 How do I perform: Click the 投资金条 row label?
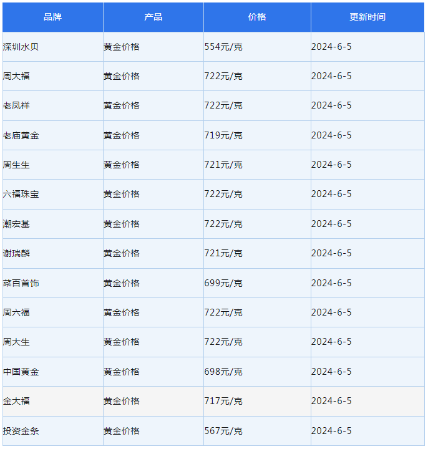pos(21,431)
